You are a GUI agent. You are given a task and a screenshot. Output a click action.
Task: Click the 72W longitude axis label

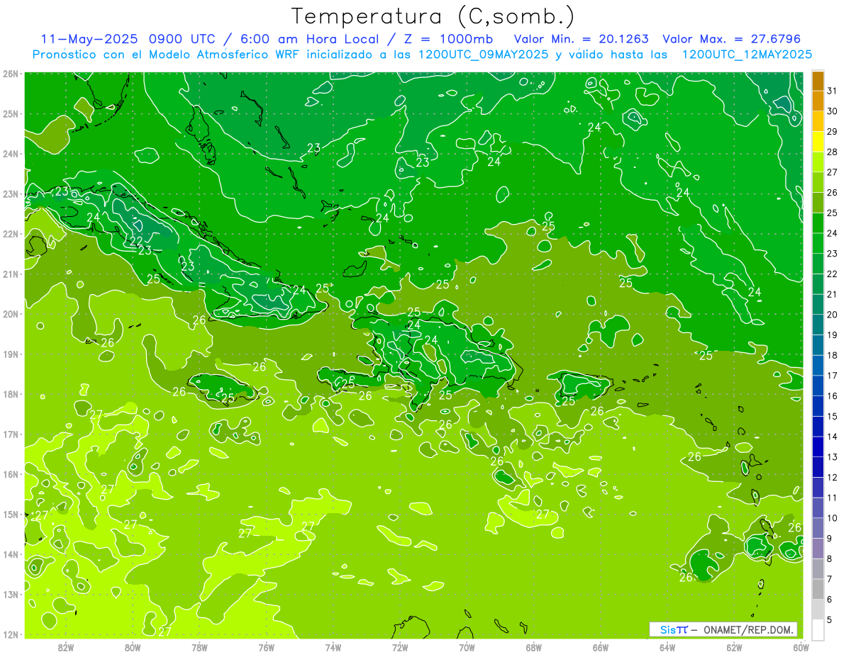[x=400, y=647]
